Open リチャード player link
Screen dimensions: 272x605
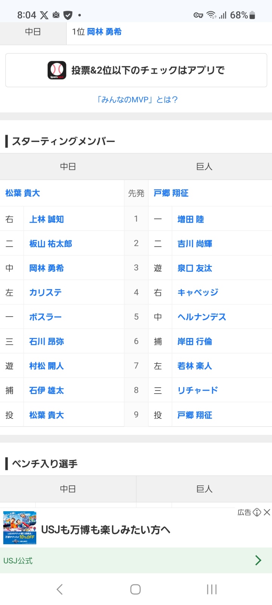pos(198,390)
